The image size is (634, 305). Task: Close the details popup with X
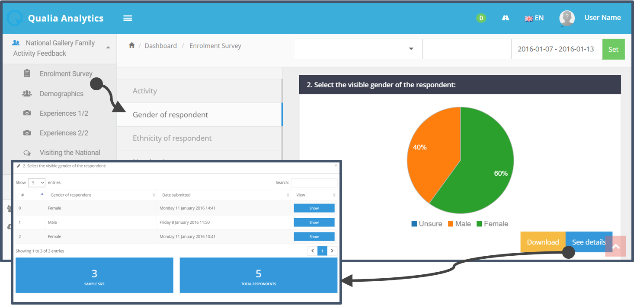point(336,165)
